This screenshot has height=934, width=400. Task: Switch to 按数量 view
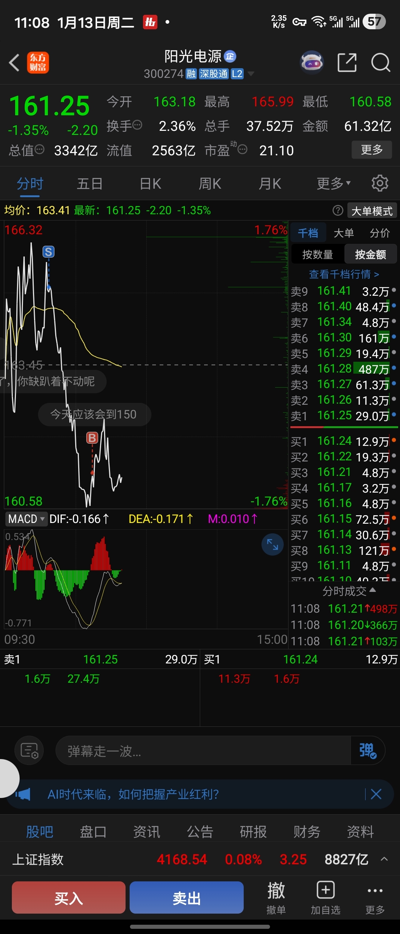click(318, 254)
